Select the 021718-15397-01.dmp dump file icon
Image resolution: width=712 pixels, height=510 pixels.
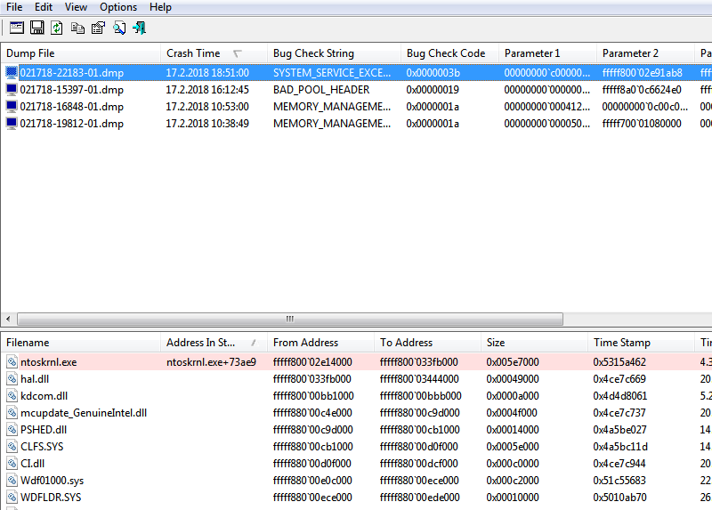click(12, 90)
